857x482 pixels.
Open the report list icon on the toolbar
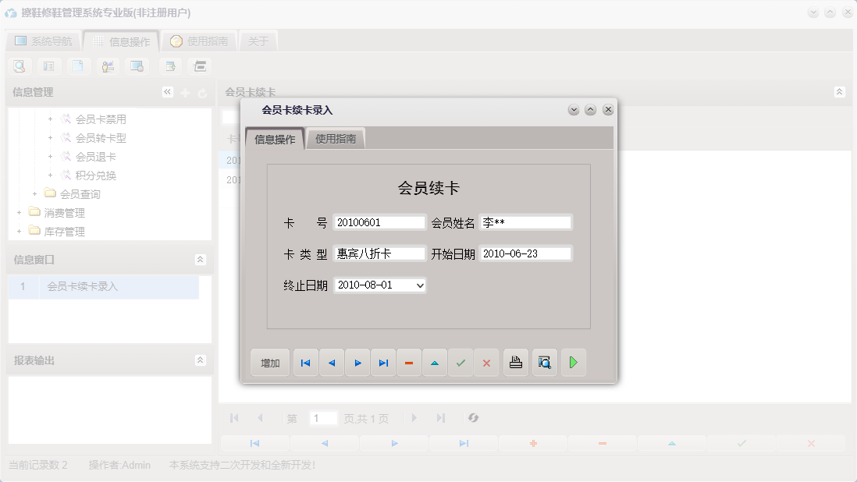(x=49, y=66)
